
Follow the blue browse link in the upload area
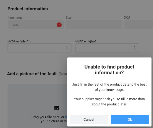pos(66,117)
